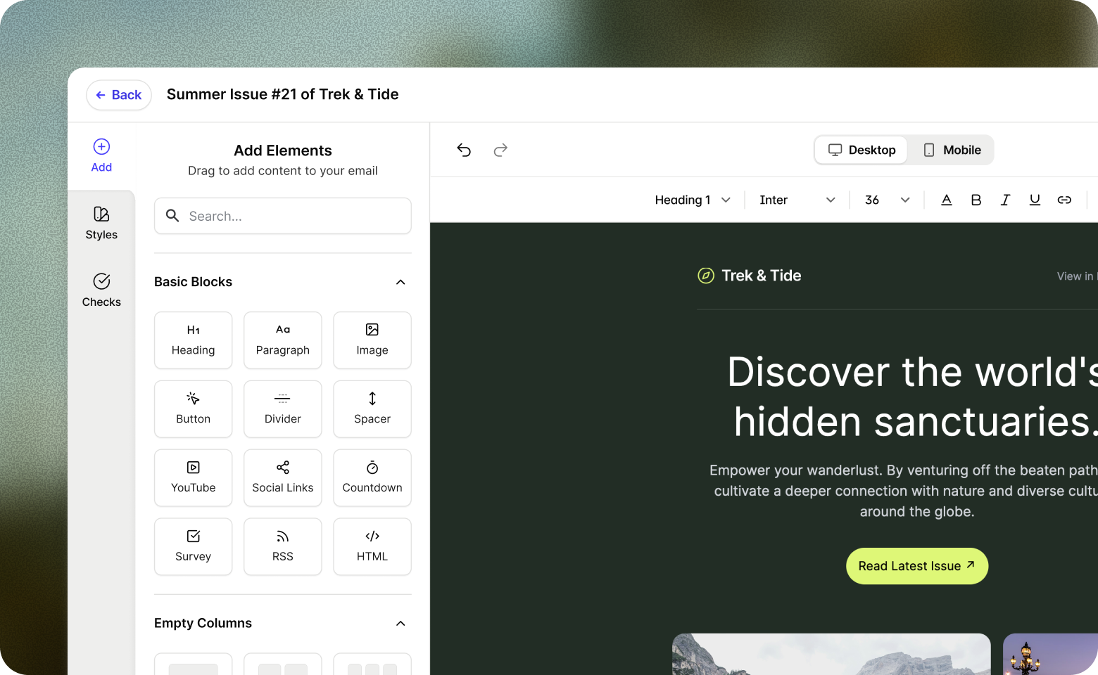
Task: Click the Trek & Tide logo
Action: point(750,276)
